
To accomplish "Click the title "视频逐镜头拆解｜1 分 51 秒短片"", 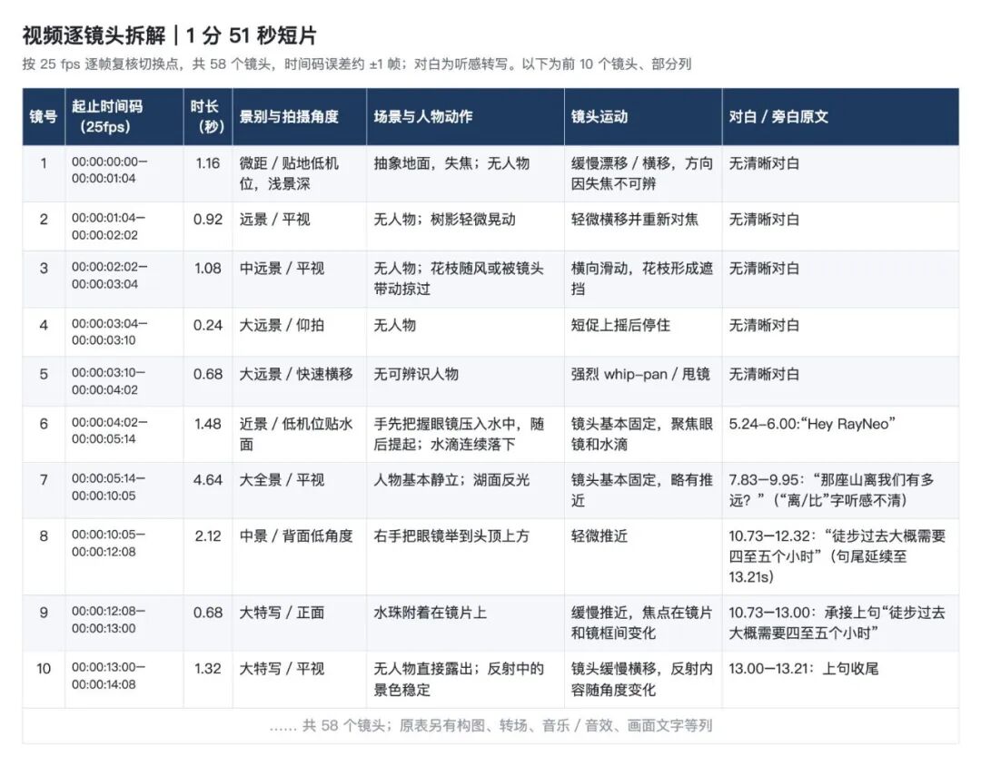I will (170, 35).
